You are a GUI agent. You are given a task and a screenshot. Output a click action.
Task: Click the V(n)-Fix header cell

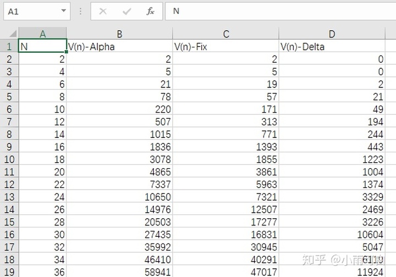[226, 46]
